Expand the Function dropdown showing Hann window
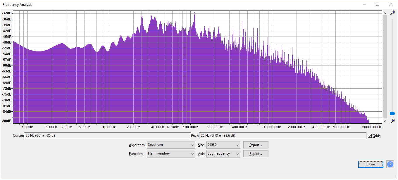The height and width of the screenshot is (180, 398). click(x=171, y=154)
